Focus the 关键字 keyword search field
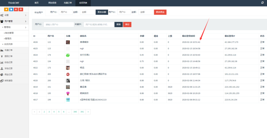The height and width of the screenshot is (138, 267). point(99,24)
